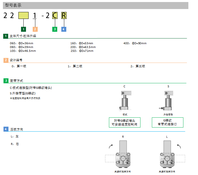
Task: Click dark green badge 1 under the model code
Action: (24, 29)
